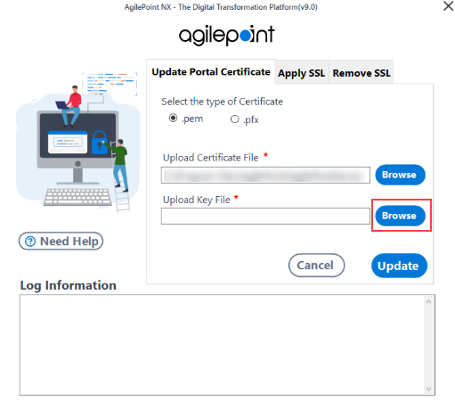Click the log scrollbar track
Screen dimensions: 455x401
[x=428, y=345]
